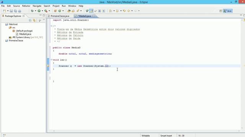Click the New file toolbar icon
The height and width of the screenshot is (137, 245).
[5, 11]
